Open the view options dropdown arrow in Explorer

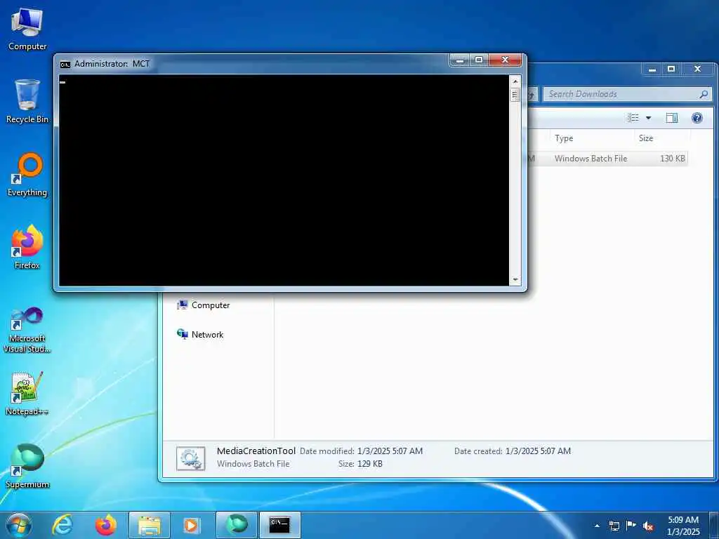[648, 118]
